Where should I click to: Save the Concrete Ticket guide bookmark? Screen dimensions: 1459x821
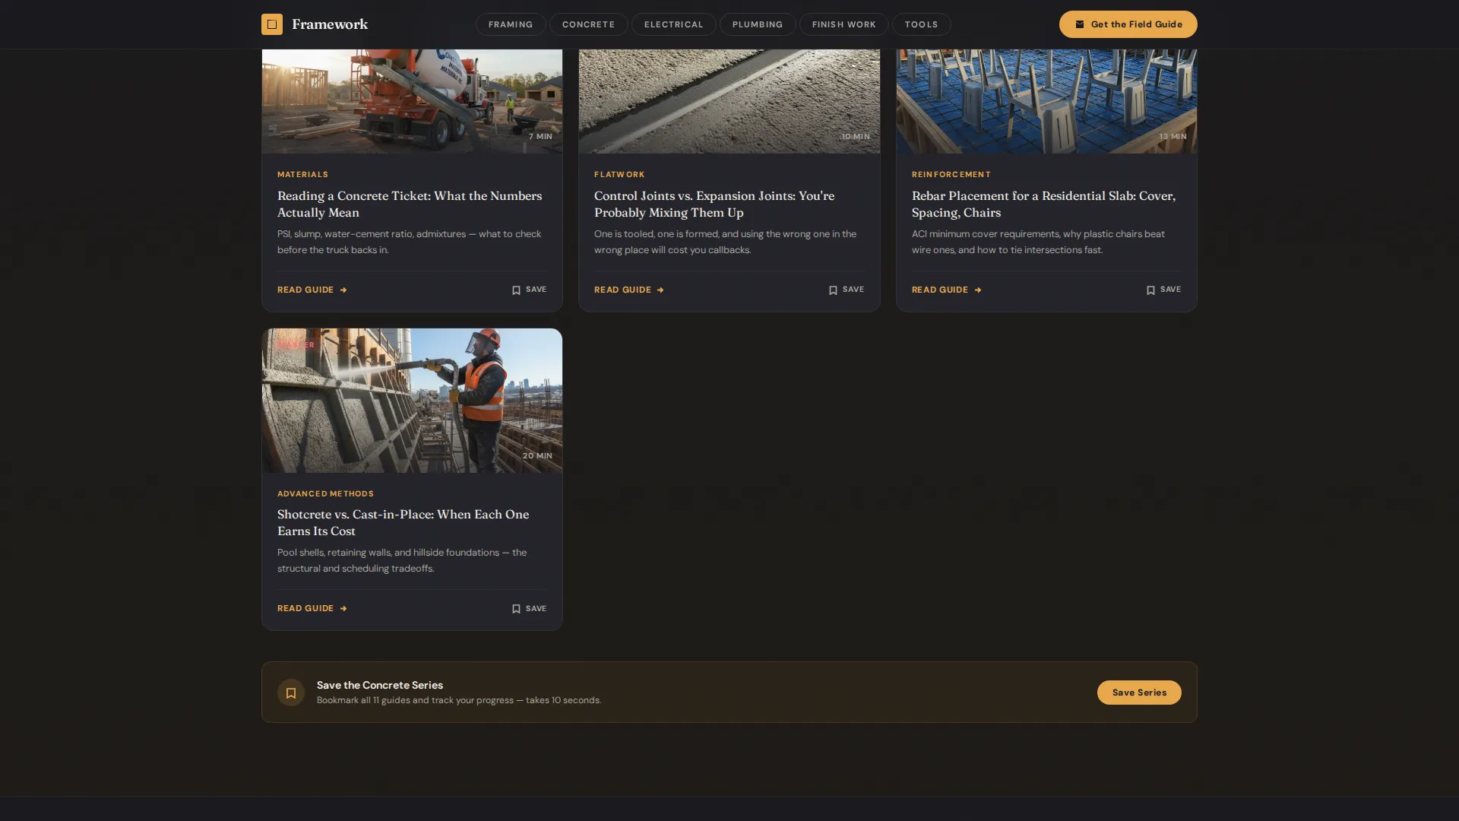[x=529, y=290]
